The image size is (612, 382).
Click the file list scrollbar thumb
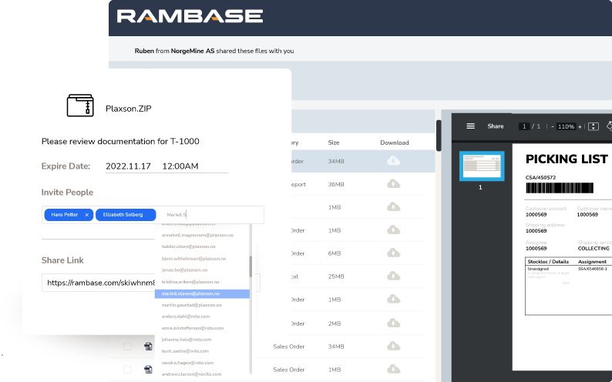point(439,136)
